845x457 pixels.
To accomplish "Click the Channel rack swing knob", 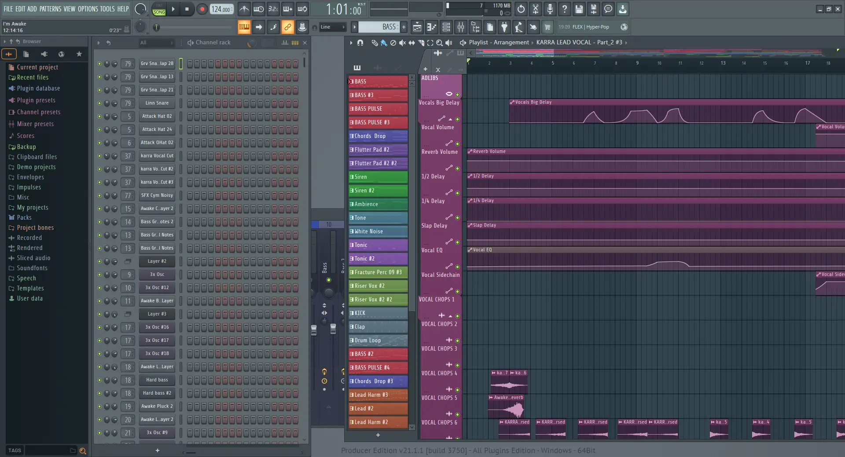I will click(x=252, y=43).
